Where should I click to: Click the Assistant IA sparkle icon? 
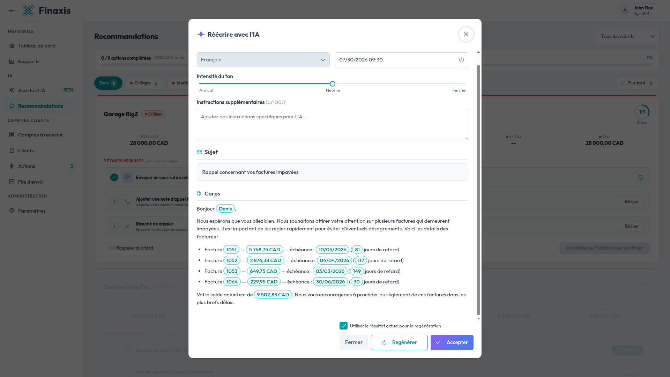click(12, 90)
